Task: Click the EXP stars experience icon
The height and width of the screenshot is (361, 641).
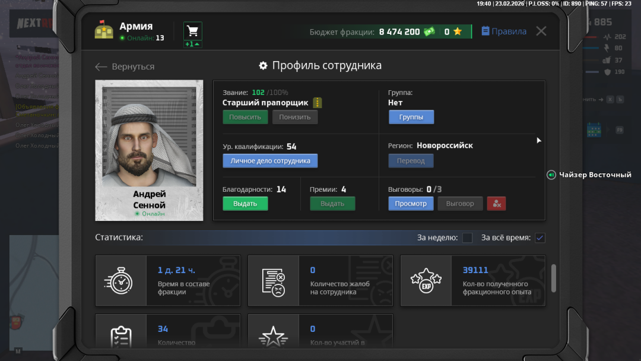Action: [426, 281]
